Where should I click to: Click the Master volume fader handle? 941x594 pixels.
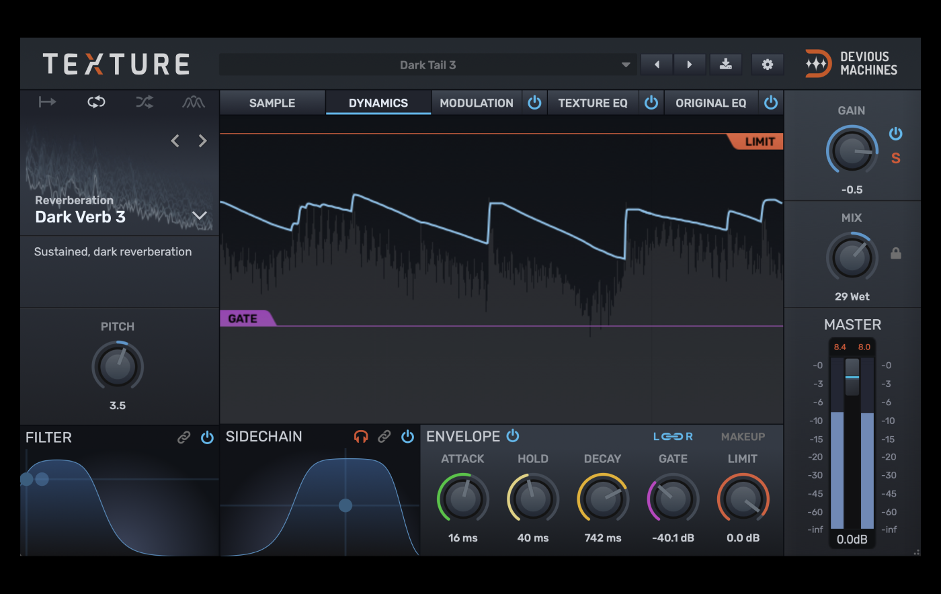(x=852, y=377)
